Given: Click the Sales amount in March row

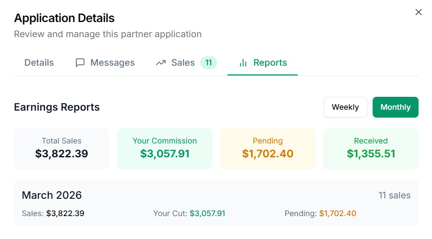Looking at the screenshot, I should 65,213.
